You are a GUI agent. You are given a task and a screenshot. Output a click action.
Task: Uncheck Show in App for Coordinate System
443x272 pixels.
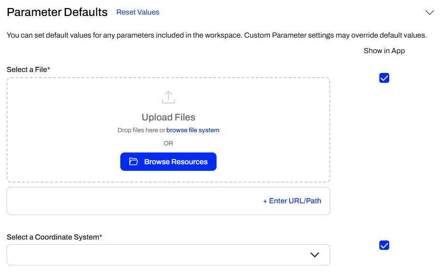[x=384, y=245]
